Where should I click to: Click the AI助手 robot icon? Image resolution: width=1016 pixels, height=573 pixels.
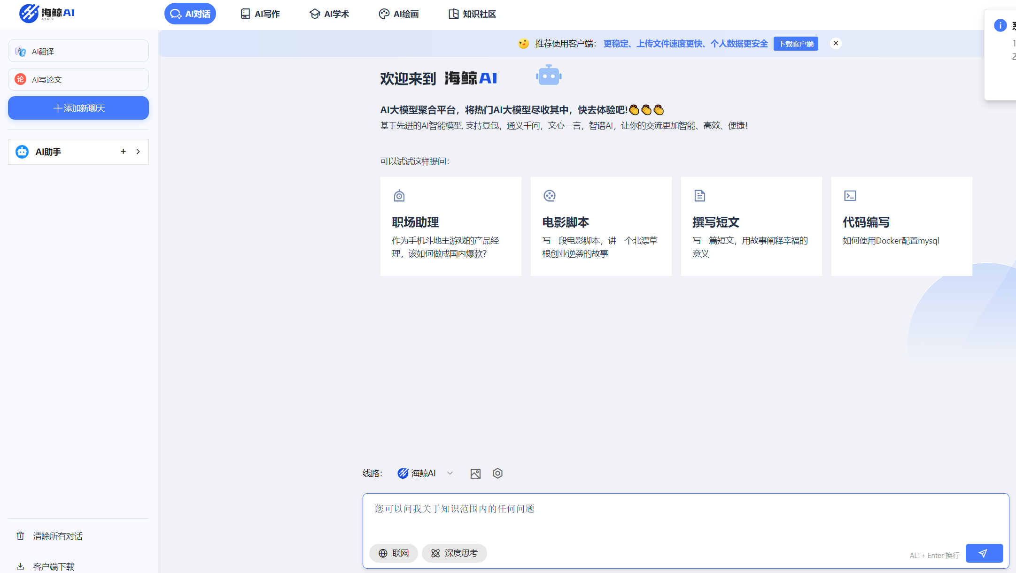[22, 152]
